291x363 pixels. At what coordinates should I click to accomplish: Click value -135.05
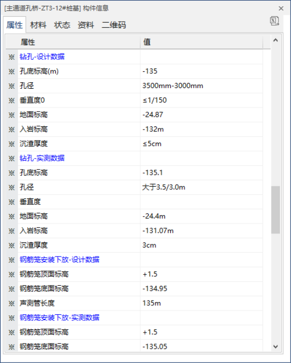pyautogui.click(x=202, y=347)
